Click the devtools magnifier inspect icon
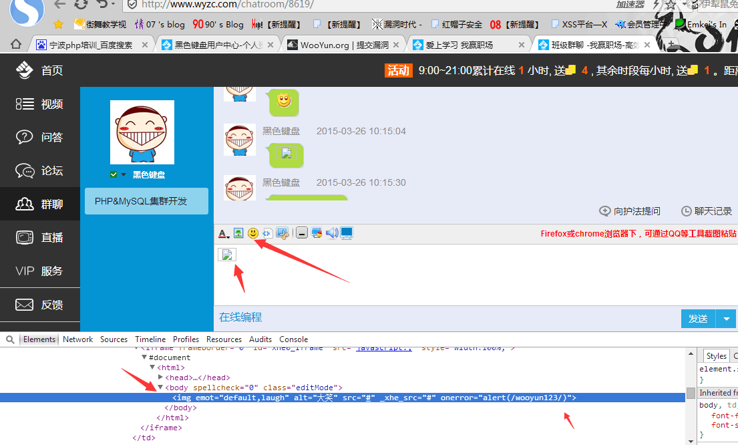 [10, 339]
